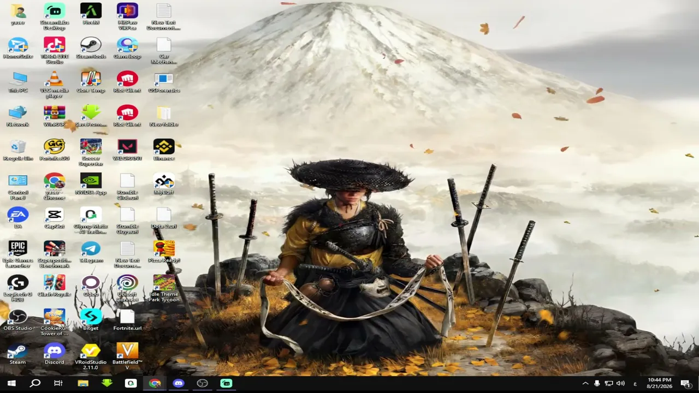
Task: Select the Battlefield V desktop shortcut
Action: click(127, 355)
